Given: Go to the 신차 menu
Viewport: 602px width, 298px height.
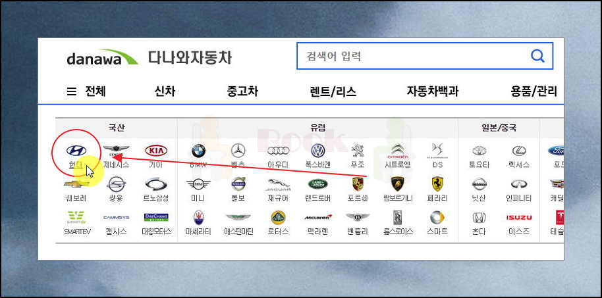Looking at the screenshot, I should click(x=165, y=91).
